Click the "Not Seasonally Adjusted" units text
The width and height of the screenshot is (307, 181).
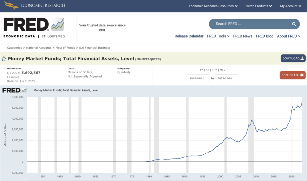point(85,76)
